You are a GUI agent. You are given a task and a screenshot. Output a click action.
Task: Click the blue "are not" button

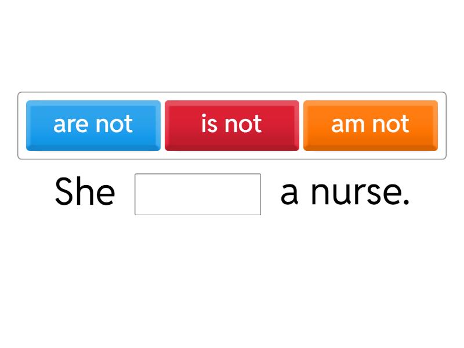(93, 125)
